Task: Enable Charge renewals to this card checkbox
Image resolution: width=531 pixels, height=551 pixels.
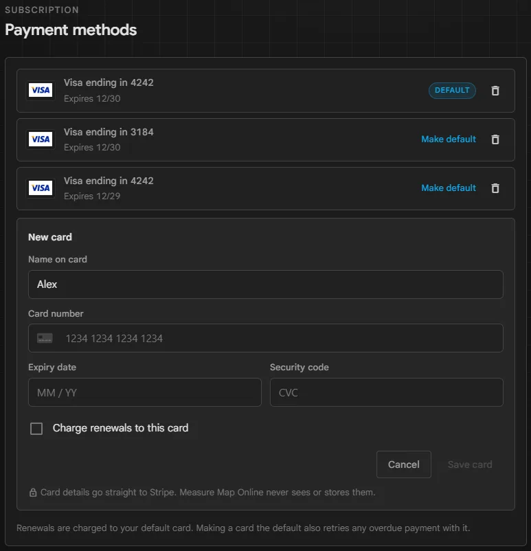Action: 36,428
